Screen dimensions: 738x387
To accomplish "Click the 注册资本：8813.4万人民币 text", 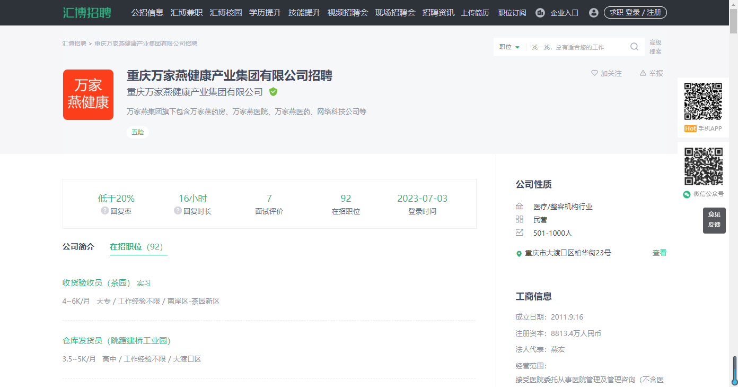I will tap(558, 334).
